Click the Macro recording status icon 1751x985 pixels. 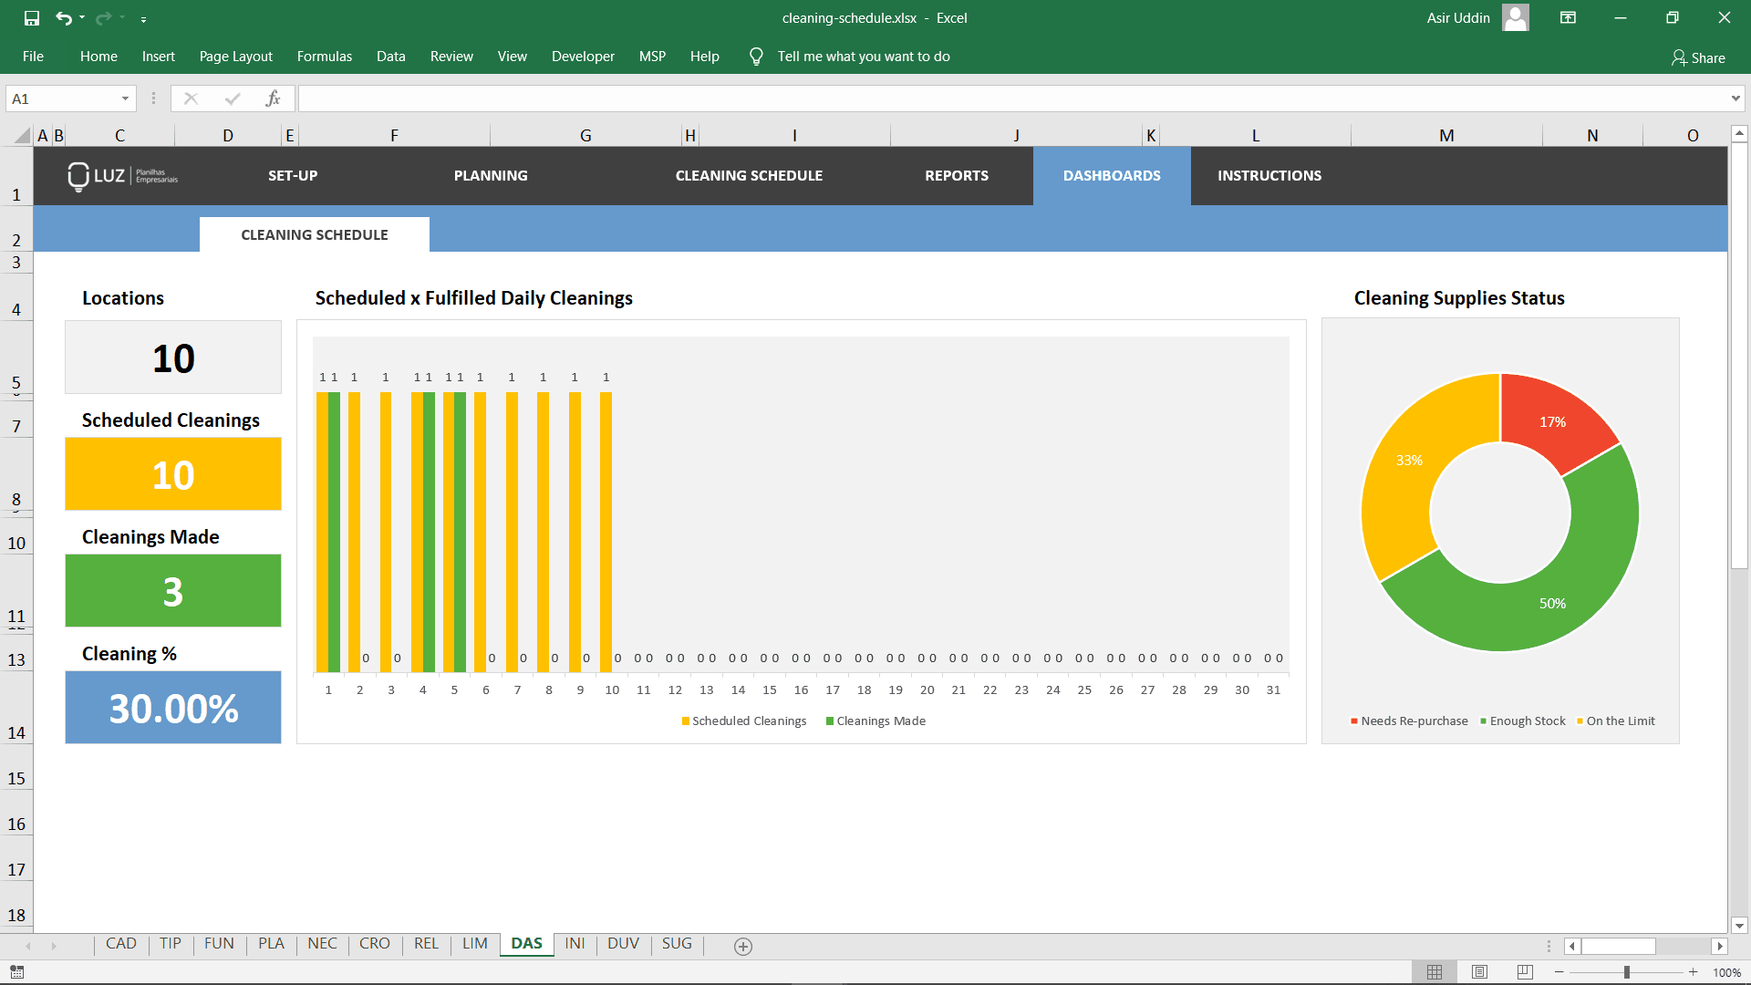click(x=17, y=972)
